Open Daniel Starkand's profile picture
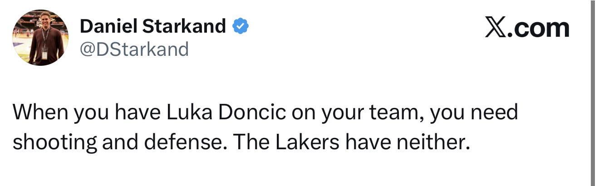Image resolution: width=599 pixels, height=186 pixels. [40, 37]
